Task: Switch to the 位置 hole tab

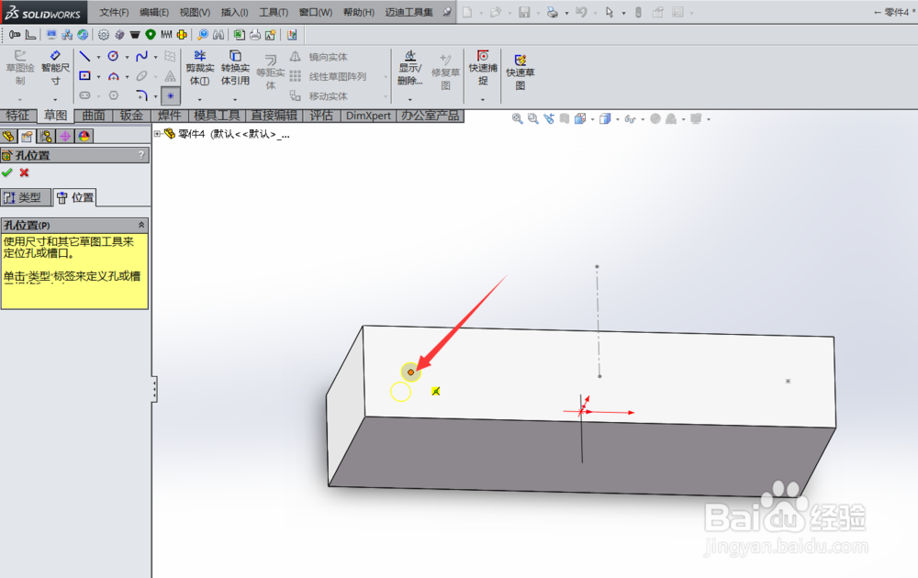Action: (x=75, y=198)
